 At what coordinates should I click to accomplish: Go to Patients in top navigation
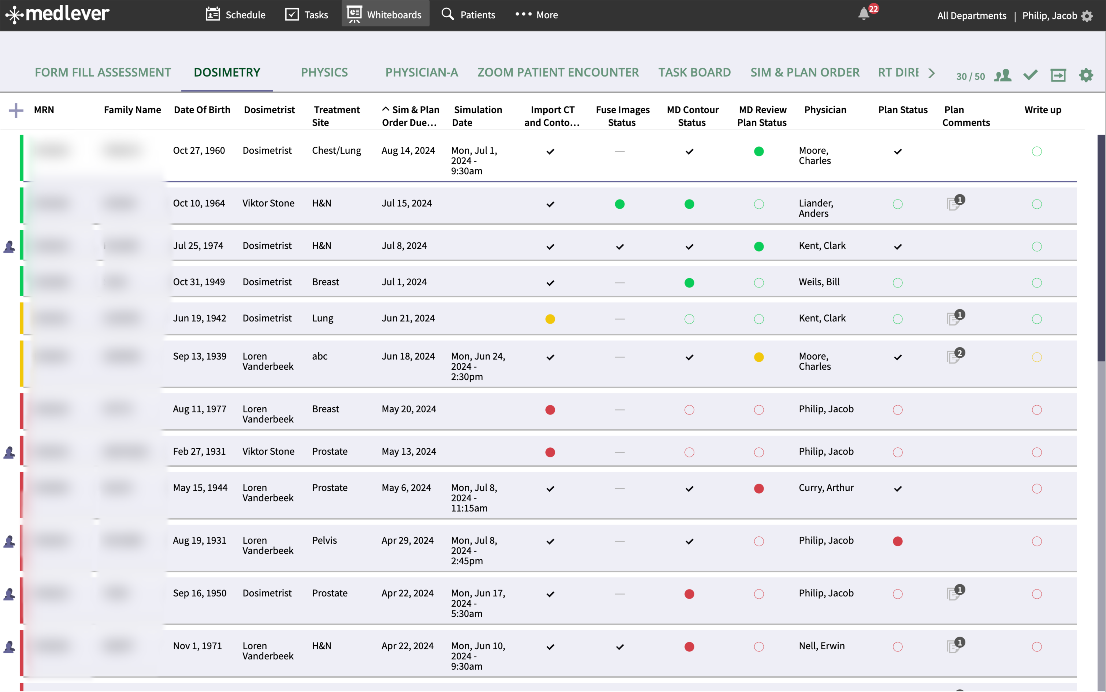468,15
